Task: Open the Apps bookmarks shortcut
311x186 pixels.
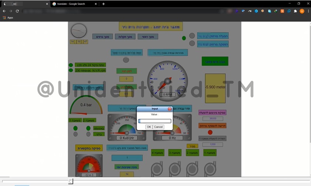Action: click(8, 18)
